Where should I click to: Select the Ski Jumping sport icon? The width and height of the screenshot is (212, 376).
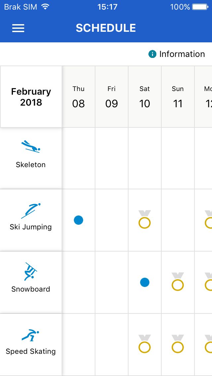click(x=30, y=211)
